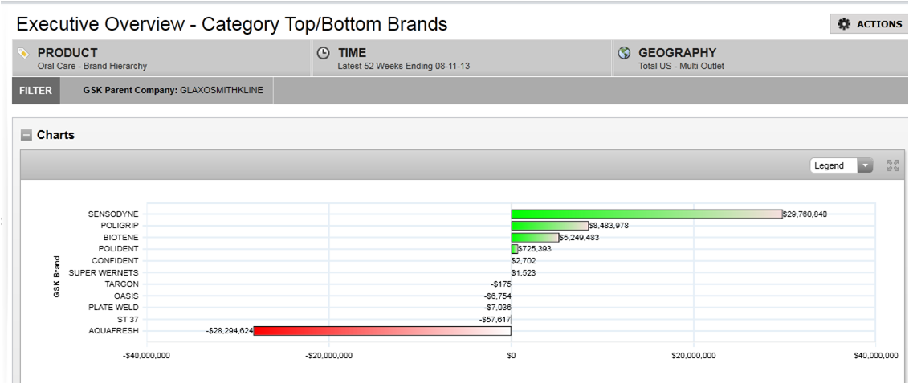Viewport: 909px width, 384px height.
Task: Click the globe icon beside GEOGRAPHY
Action: [x=624, y=53]
